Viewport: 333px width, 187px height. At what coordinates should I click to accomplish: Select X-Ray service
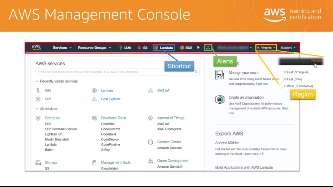[105, 149]
